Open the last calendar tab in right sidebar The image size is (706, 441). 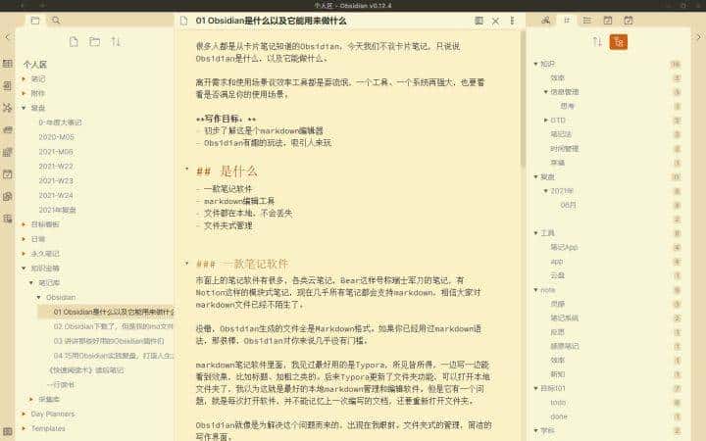click(629, 21)
